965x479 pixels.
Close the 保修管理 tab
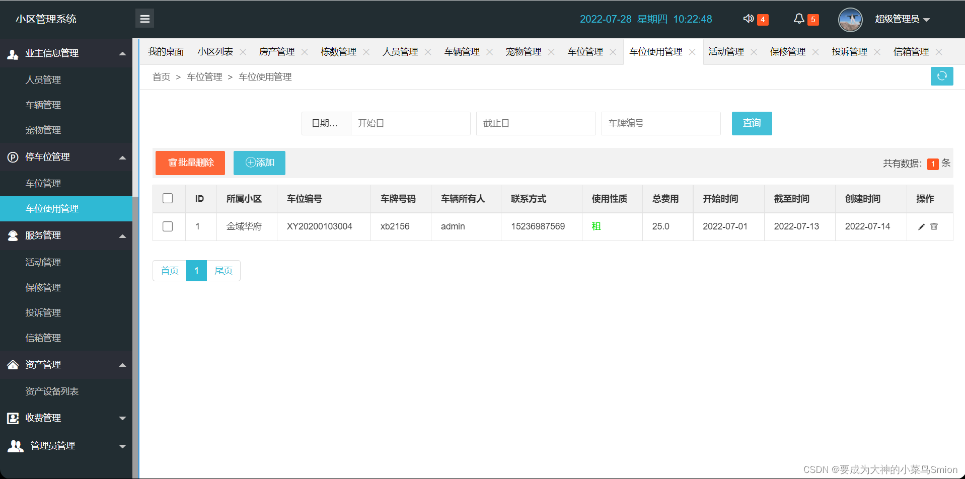[x=815, y=52]
